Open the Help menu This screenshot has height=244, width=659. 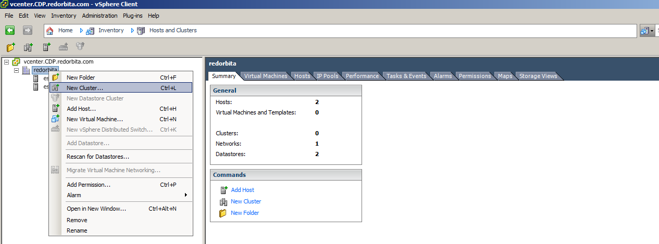click(153, 16)
